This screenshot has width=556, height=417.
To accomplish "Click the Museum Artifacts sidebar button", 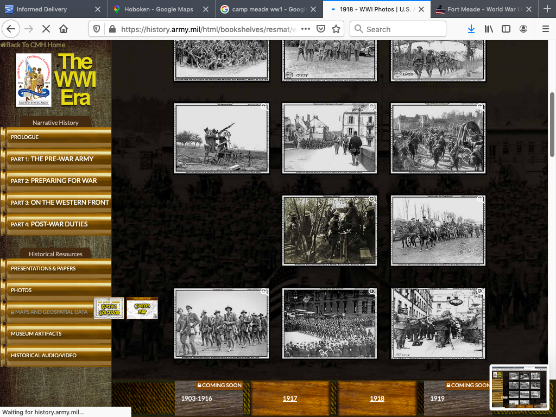I will click(x=36, y=334).
